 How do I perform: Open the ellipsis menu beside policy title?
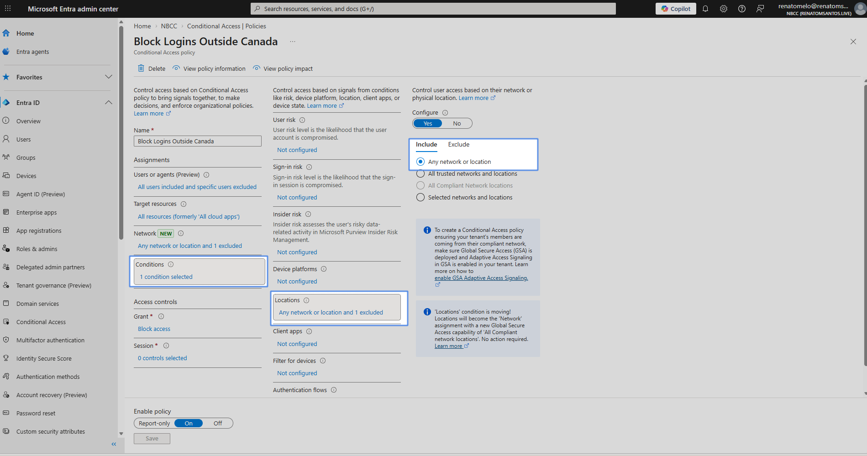(x=293, y=42)
